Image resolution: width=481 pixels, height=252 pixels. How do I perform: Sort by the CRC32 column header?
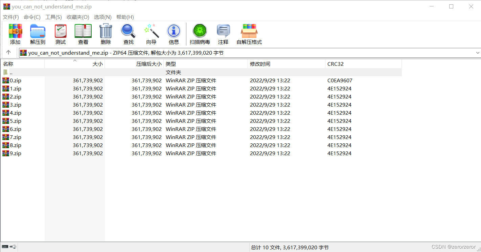point(363,64)
